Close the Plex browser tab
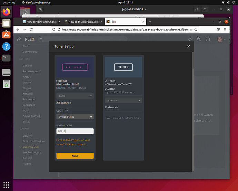Screen dimensions: 238x191 click(x=143, y=22)
